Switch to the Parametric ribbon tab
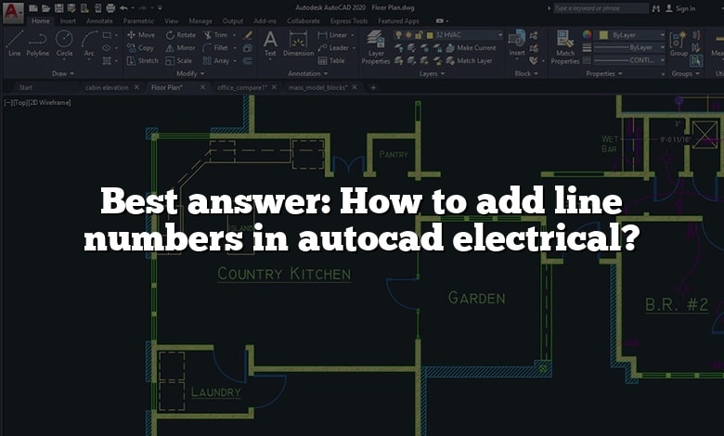 point(138,20)
